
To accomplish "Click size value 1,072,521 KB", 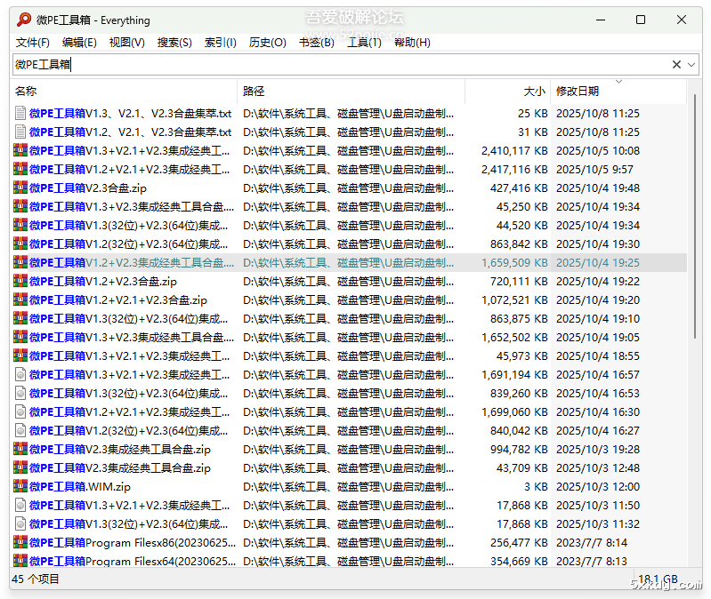I will point(514,299).
